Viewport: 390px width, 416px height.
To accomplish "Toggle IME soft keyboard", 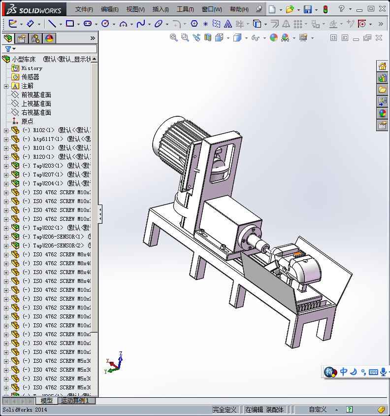I will (373, 372).
